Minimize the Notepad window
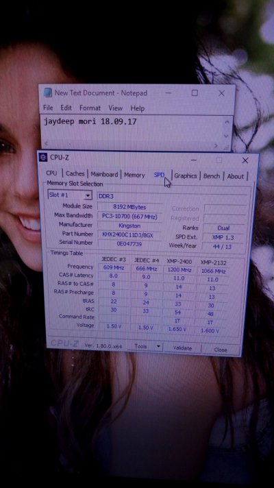Viewport: 274px width, 488px height. click(169, 93)
